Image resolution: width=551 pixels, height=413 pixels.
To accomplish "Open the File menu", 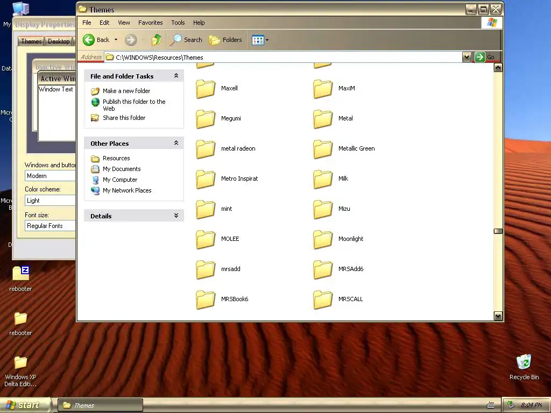I will (x=87, y=23).
